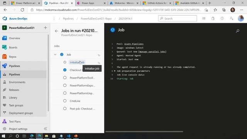
Task: Click the running Job status icon in tree
Action: tap(62, 54)
